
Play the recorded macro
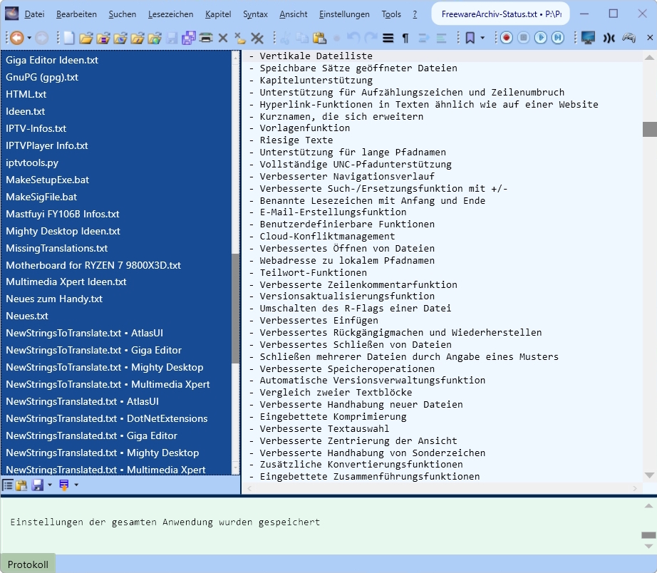[x=540, y=38]
